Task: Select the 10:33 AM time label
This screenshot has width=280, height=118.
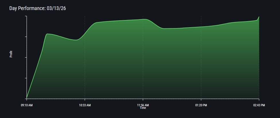Action: coord(85,105)
